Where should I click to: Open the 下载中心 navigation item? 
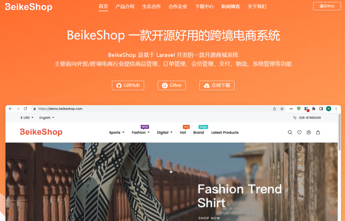204,7
